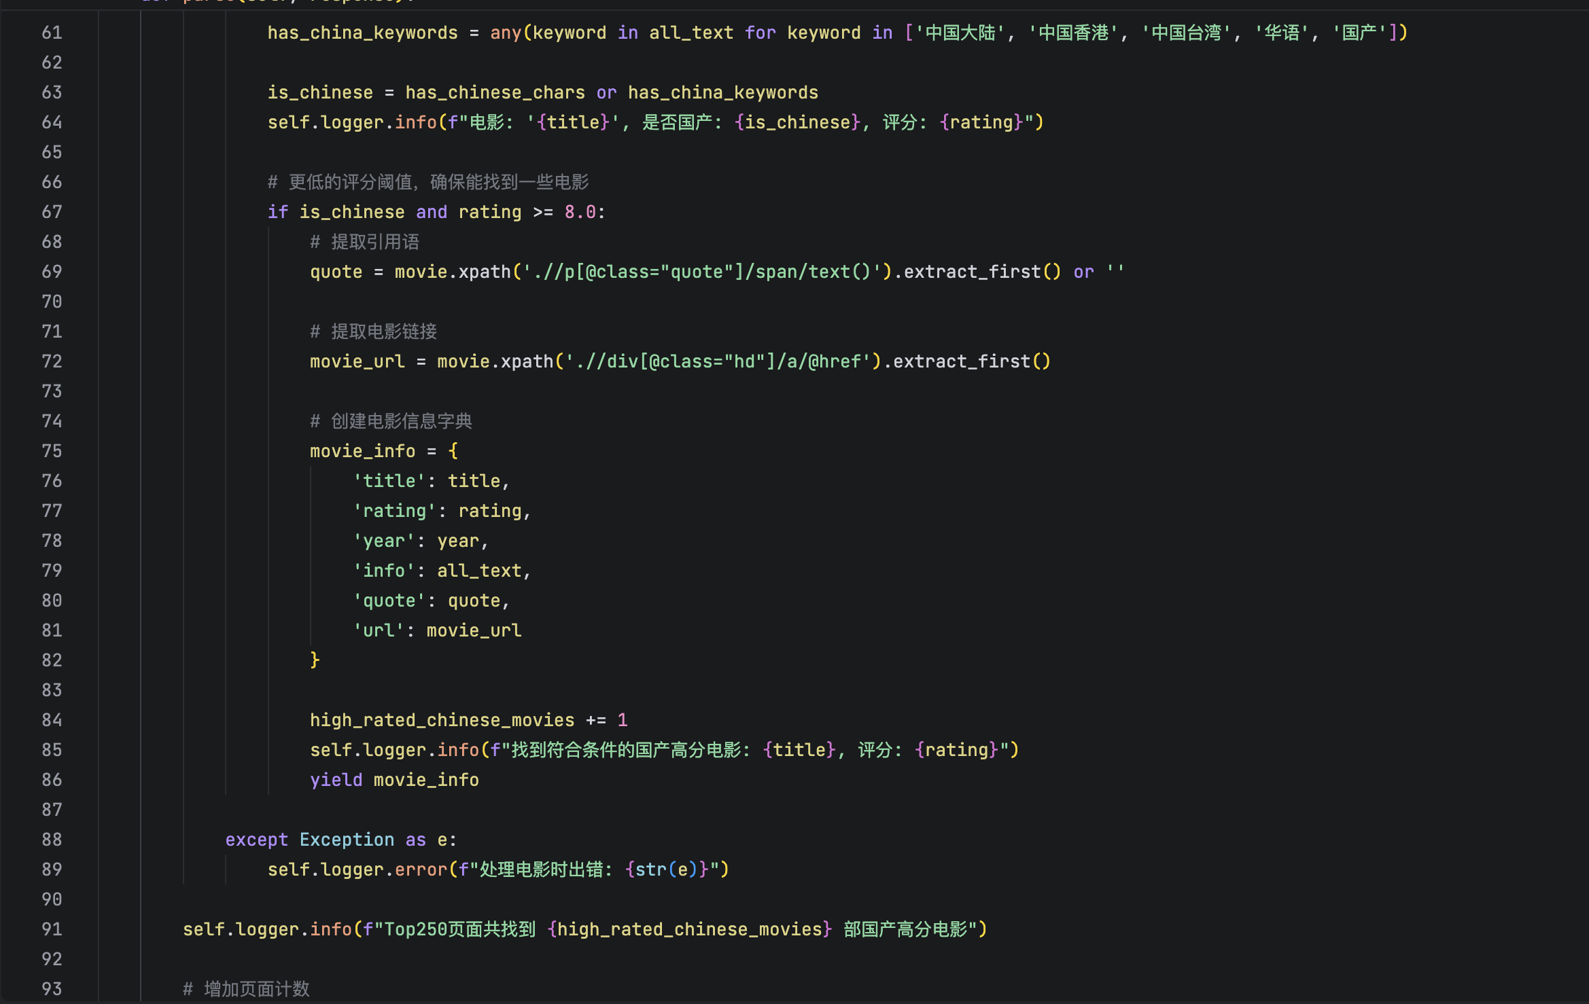Click the opening brace of movie_info dict

click(453, 451)
